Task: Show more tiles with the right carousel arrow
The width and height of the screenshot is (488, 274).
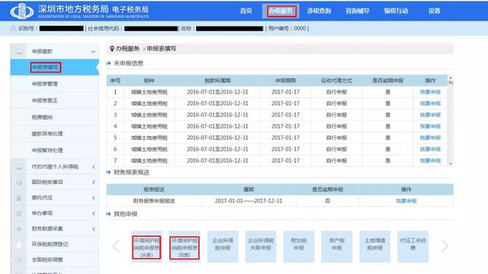Action: [x=445, y=246]
